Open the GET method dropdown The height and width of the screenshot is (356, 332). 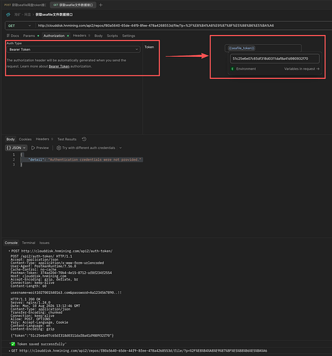click(x=19, y=26)
